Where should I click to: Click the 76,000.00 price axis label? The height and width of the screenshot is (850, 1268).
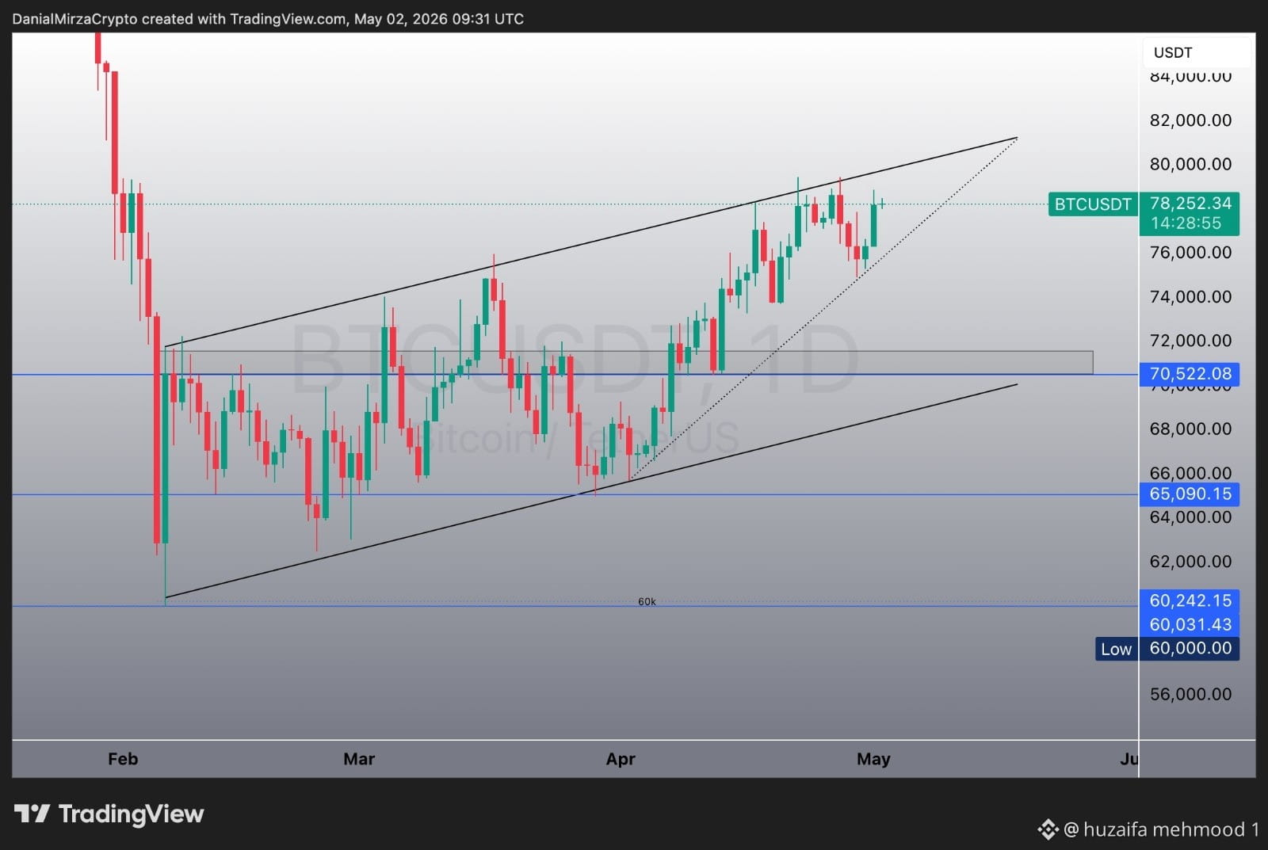[1190, 253]
